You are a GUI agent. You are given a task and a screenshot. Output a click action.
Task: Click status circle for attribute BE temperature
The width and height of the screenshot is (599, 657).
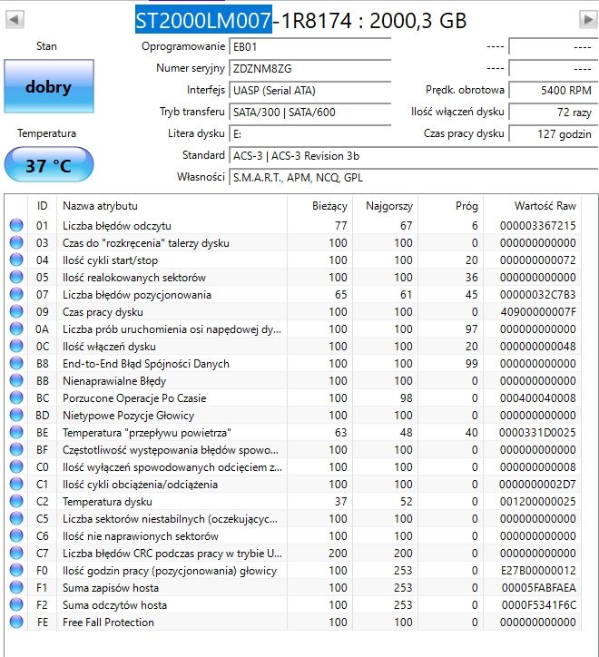pyautogui.click(x=16, y=432)
